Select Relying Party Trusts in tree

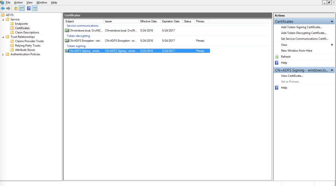(28, 45)
